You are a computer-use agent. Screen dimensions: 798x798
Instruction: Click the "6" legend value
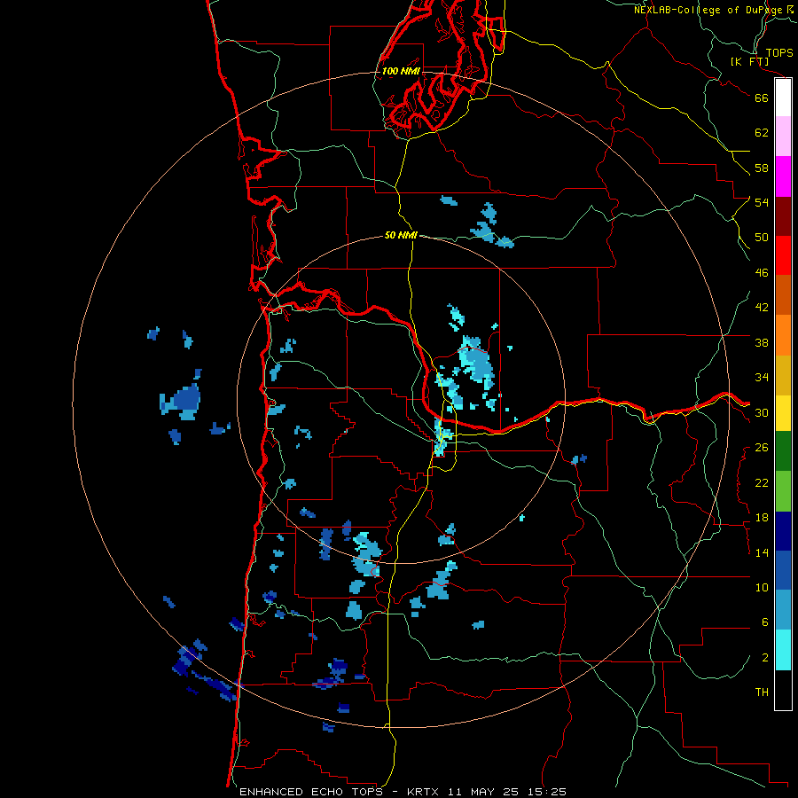point(764,622)
